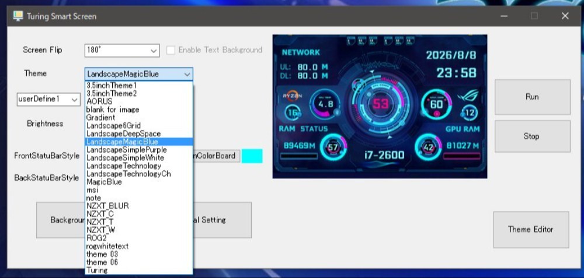584x278 pixels.
Task: Select LandscapeTechnology theme entry
Action: (x=138, y=166)
